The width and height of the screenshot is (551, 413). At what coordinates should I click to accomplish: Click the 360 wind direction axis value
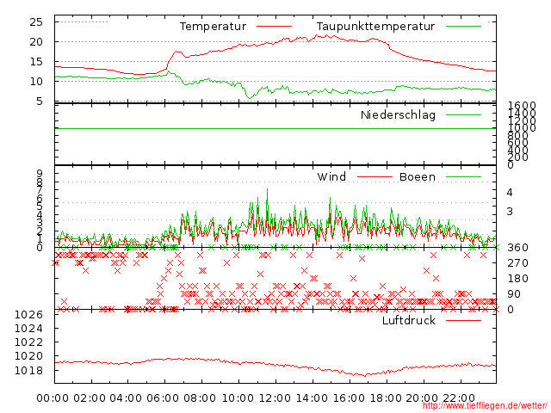pyautogui.click(x=518, y=248)
